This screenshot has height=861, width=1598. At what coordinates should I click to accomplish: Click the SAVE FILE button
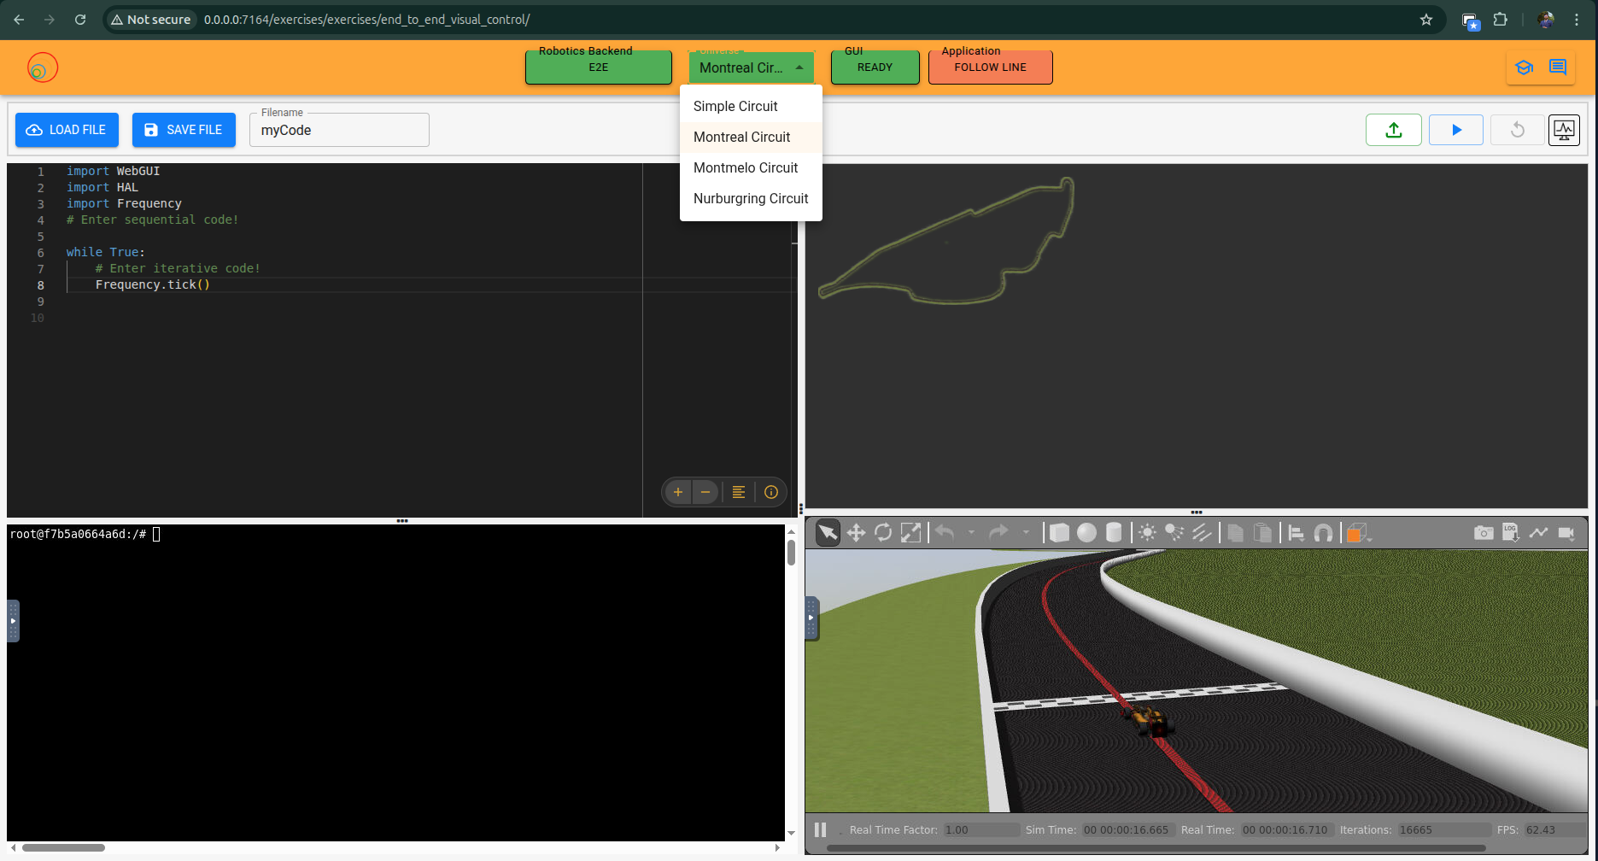coord(184,130)
